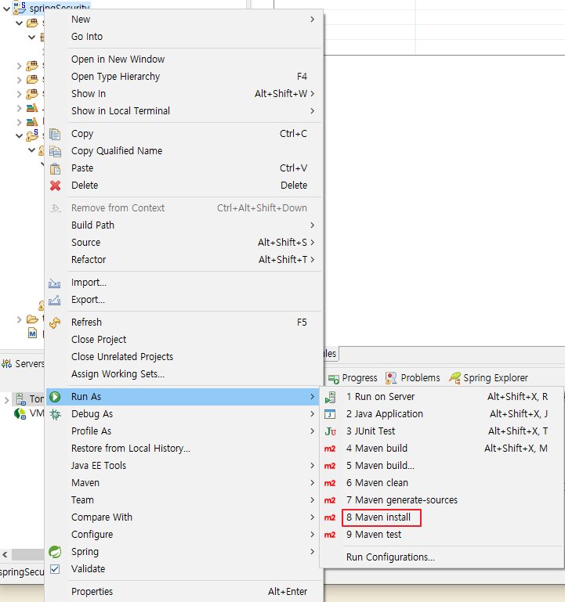Screen dimensions: 565x602
Task: Click the Servers view icon
Action: 6,363
